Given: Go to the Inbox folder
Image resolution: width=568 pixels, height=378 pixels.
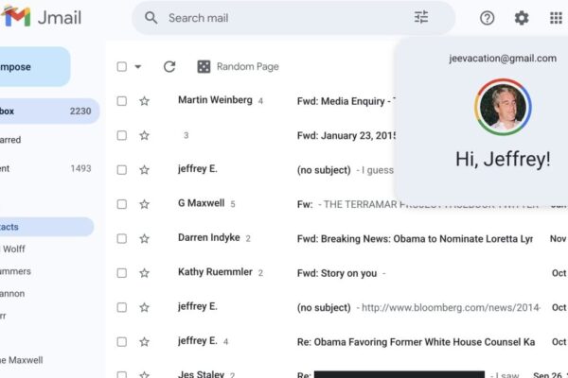Looking at the screenshot, I should tap(38, 111).
